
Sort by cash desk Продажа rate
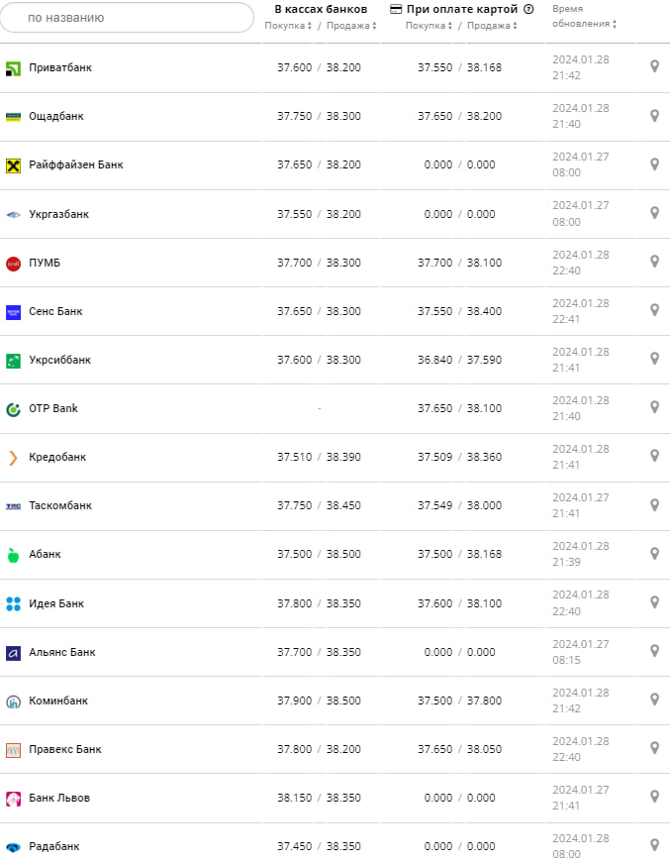351,26
